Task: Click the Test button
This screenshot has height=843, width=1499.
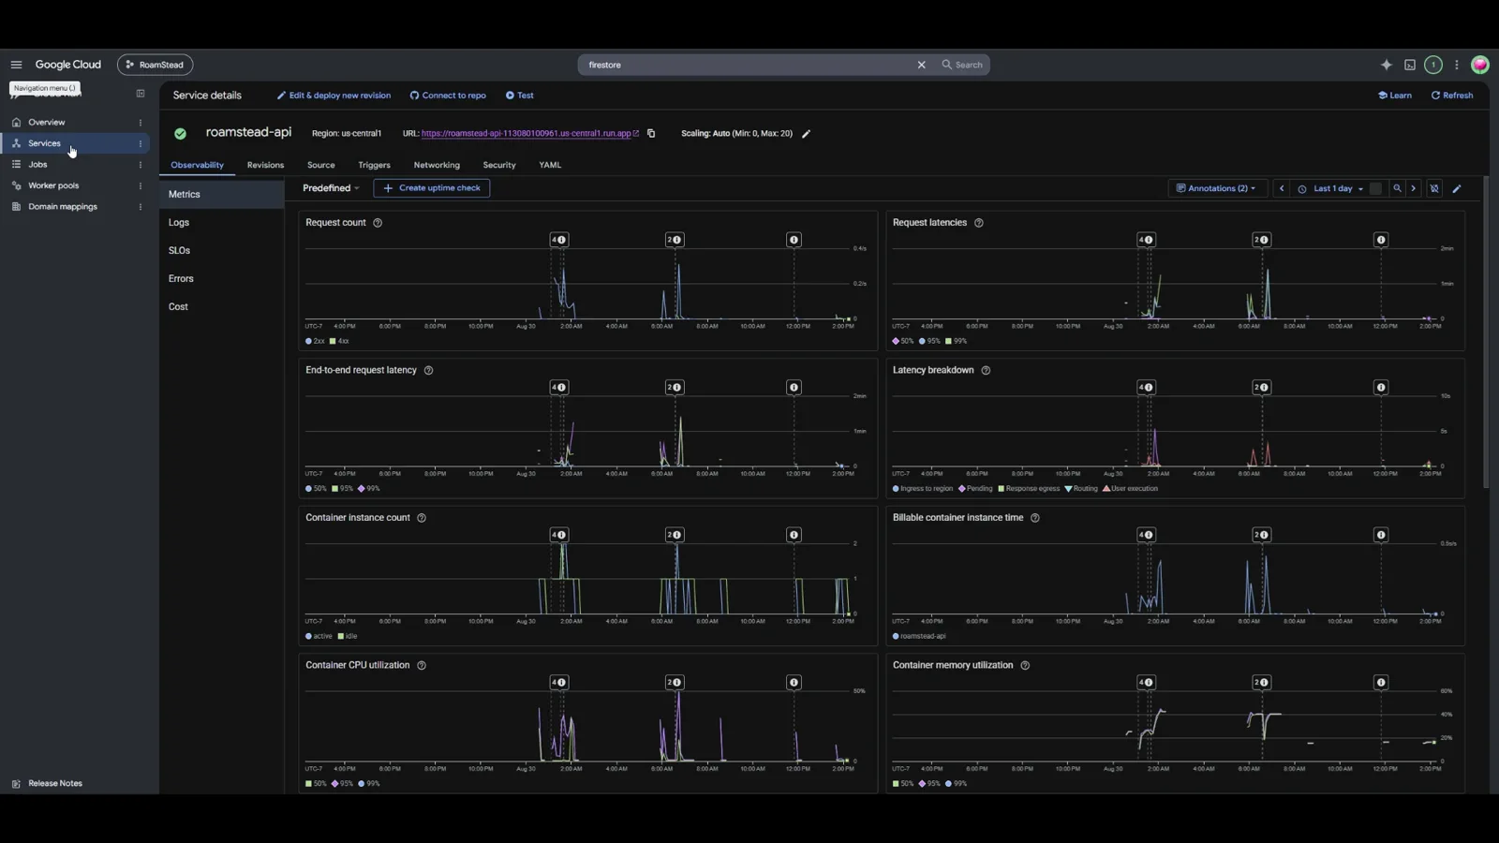Action: pos(520,96)
